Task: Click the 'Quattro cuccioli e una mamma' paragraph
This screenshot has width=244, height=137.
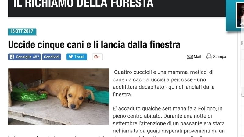Action: pyautogui.click(x=163, y=83)
